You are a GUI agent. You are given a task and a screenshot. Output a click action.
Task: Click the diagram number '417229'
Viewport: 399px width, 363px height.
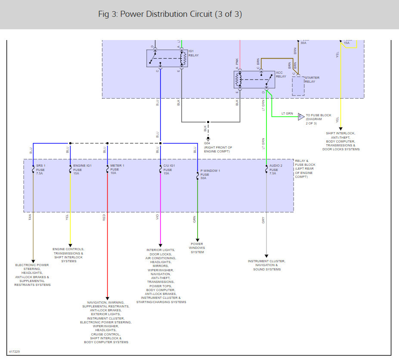pos(15,351)
